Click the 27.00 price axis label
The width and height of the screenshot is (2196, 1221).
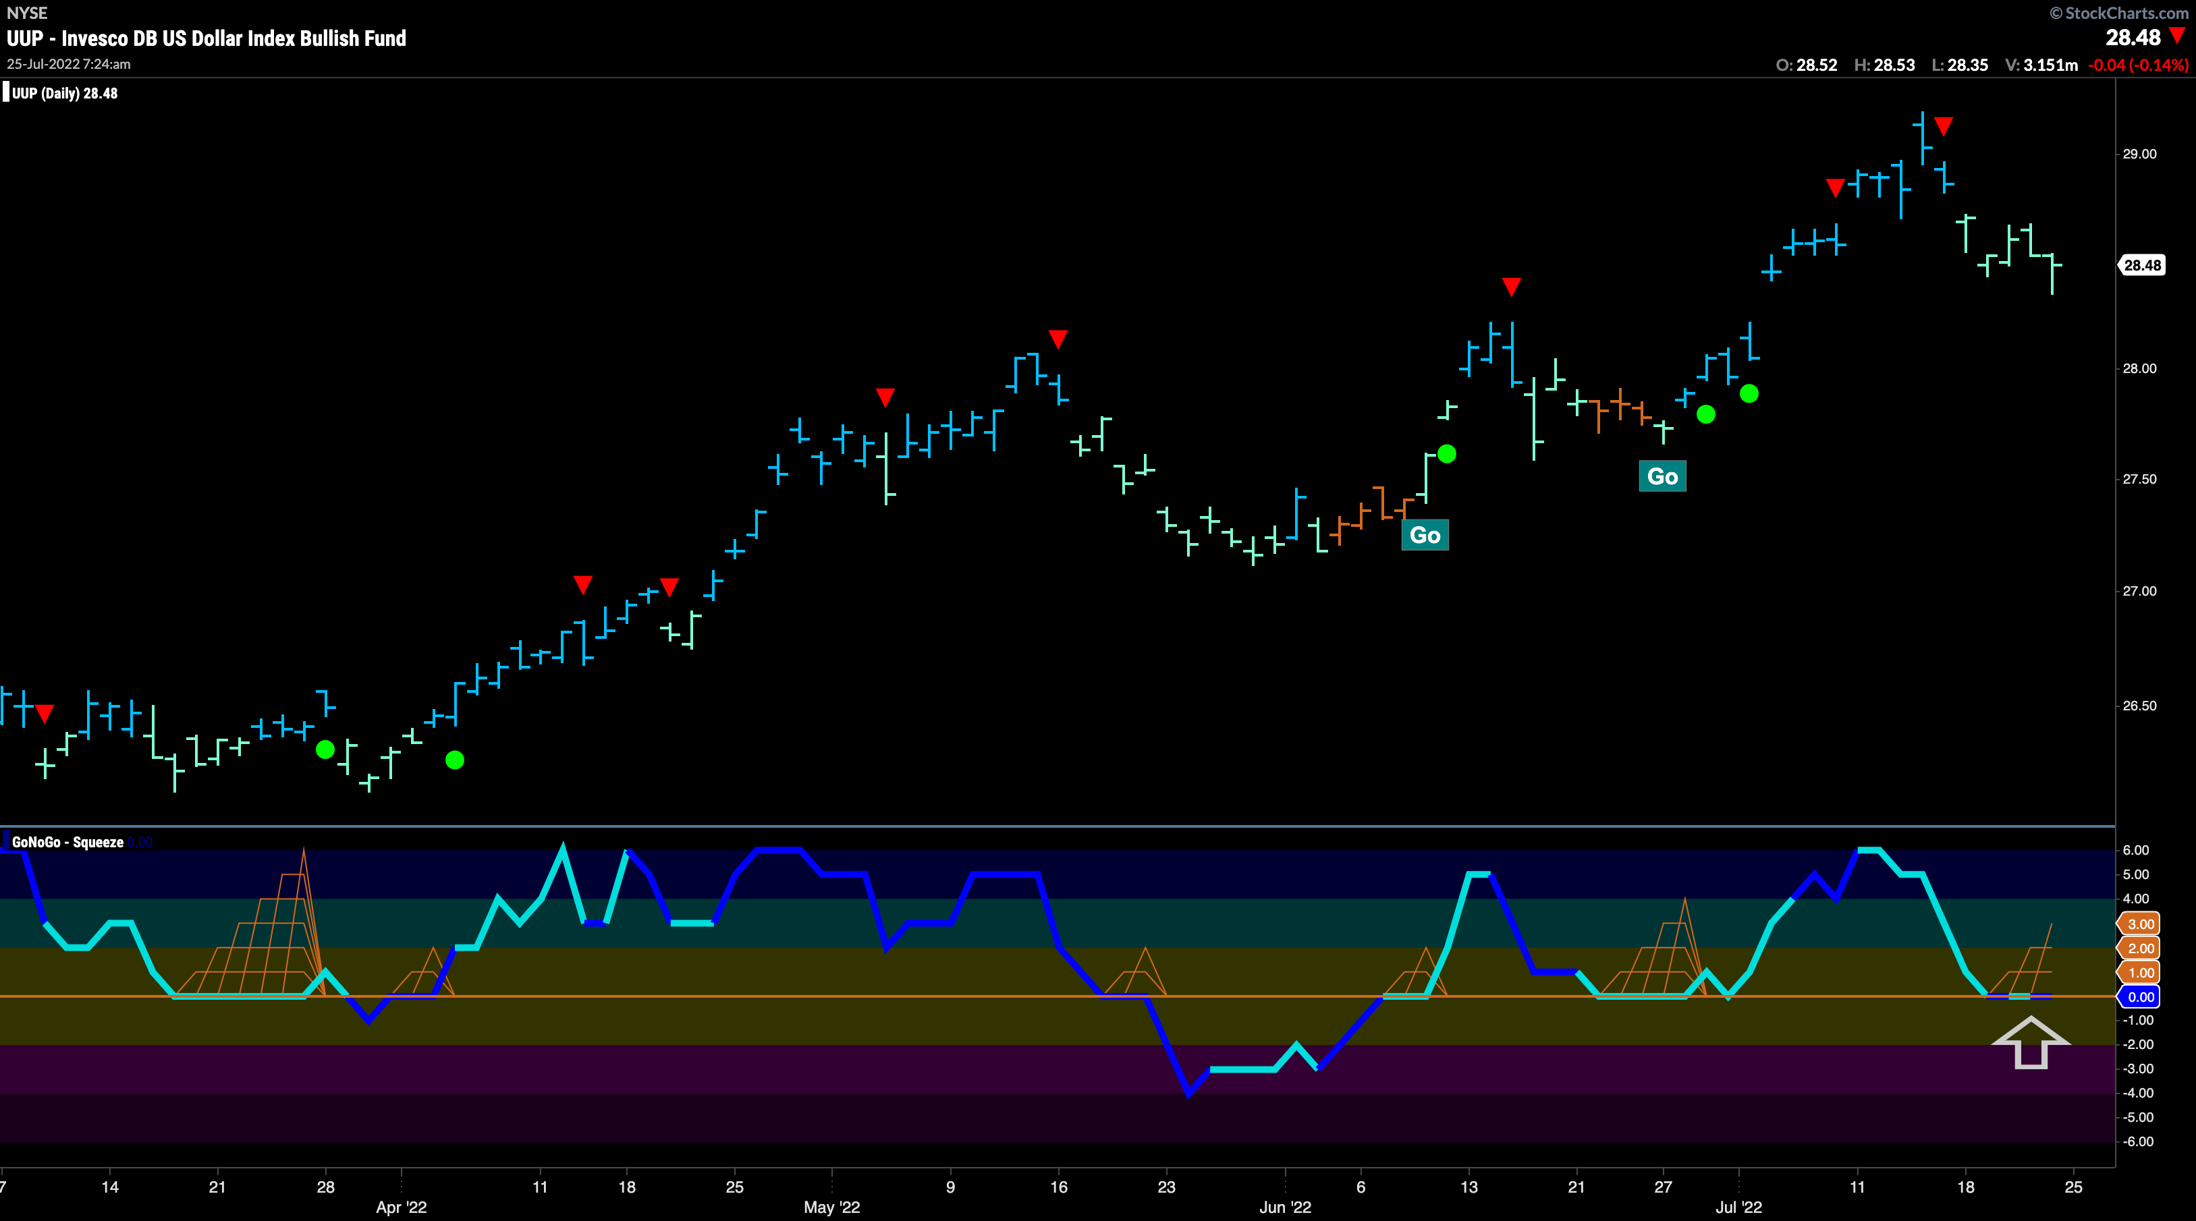(2139, 592)
